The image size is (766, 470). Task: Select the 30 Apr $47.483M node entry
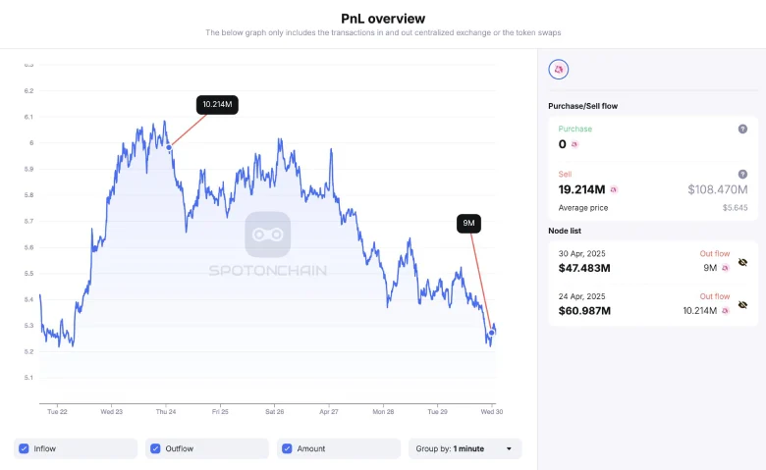(x=619, y=260)
